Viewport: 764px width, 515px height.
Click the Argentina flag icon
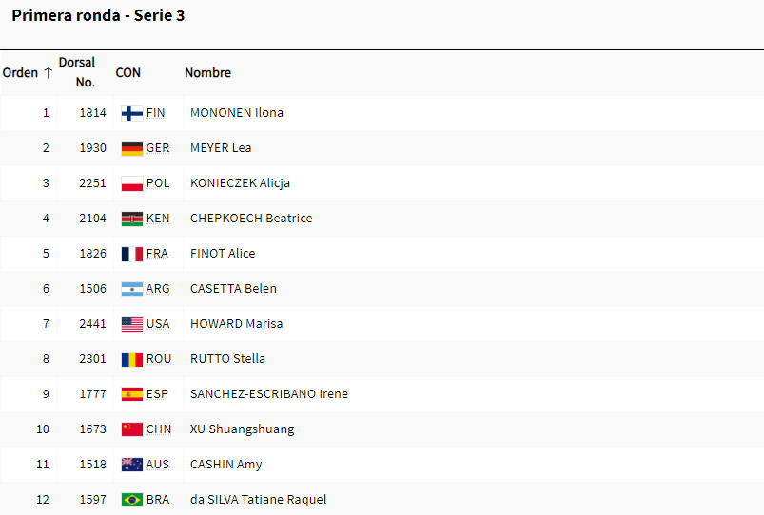[x=132, y=289]
